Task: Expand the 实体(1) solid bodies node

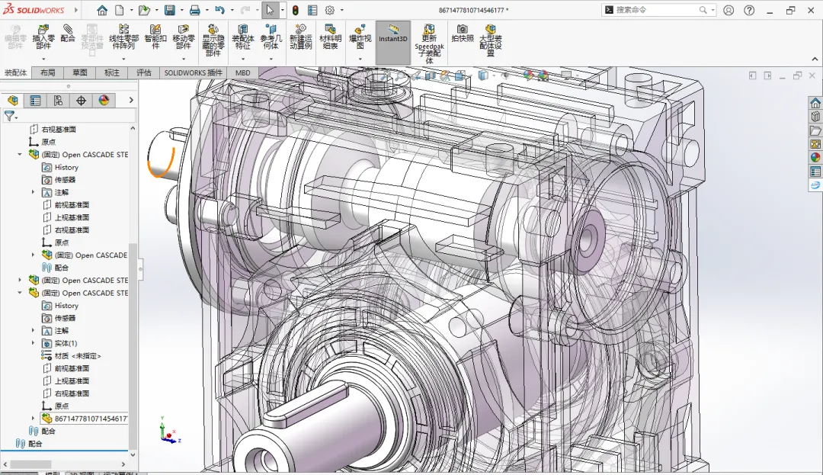Action: click(34, 343)
